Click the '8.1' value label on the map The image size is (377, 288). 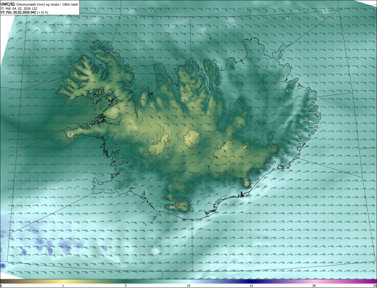pyautogui.click(x=353, y=68)
